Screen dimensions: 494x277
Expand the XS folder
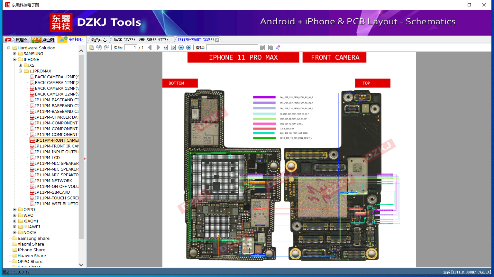pyautogui.click(x=20, y=65)
